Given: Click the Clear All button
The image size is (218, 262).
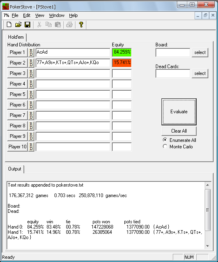Looking at the screenshot, I should pyautogui.click(x=179, y=131).
